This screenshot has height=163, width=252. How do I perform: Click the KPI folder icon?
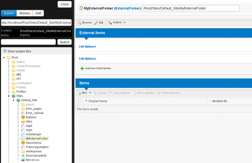(14, 79)
